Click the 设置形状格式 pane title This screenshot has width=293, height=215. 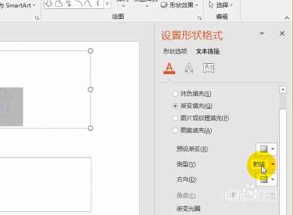tap(192, 36)
